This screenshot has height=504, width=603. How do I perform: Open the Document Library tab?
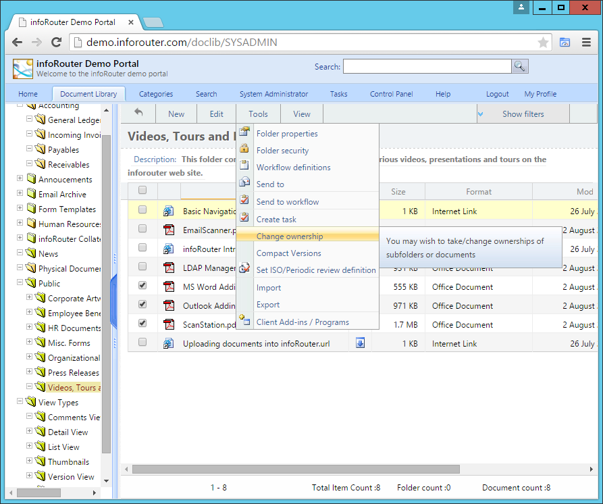pyautogui.click(x=88, y=94)
